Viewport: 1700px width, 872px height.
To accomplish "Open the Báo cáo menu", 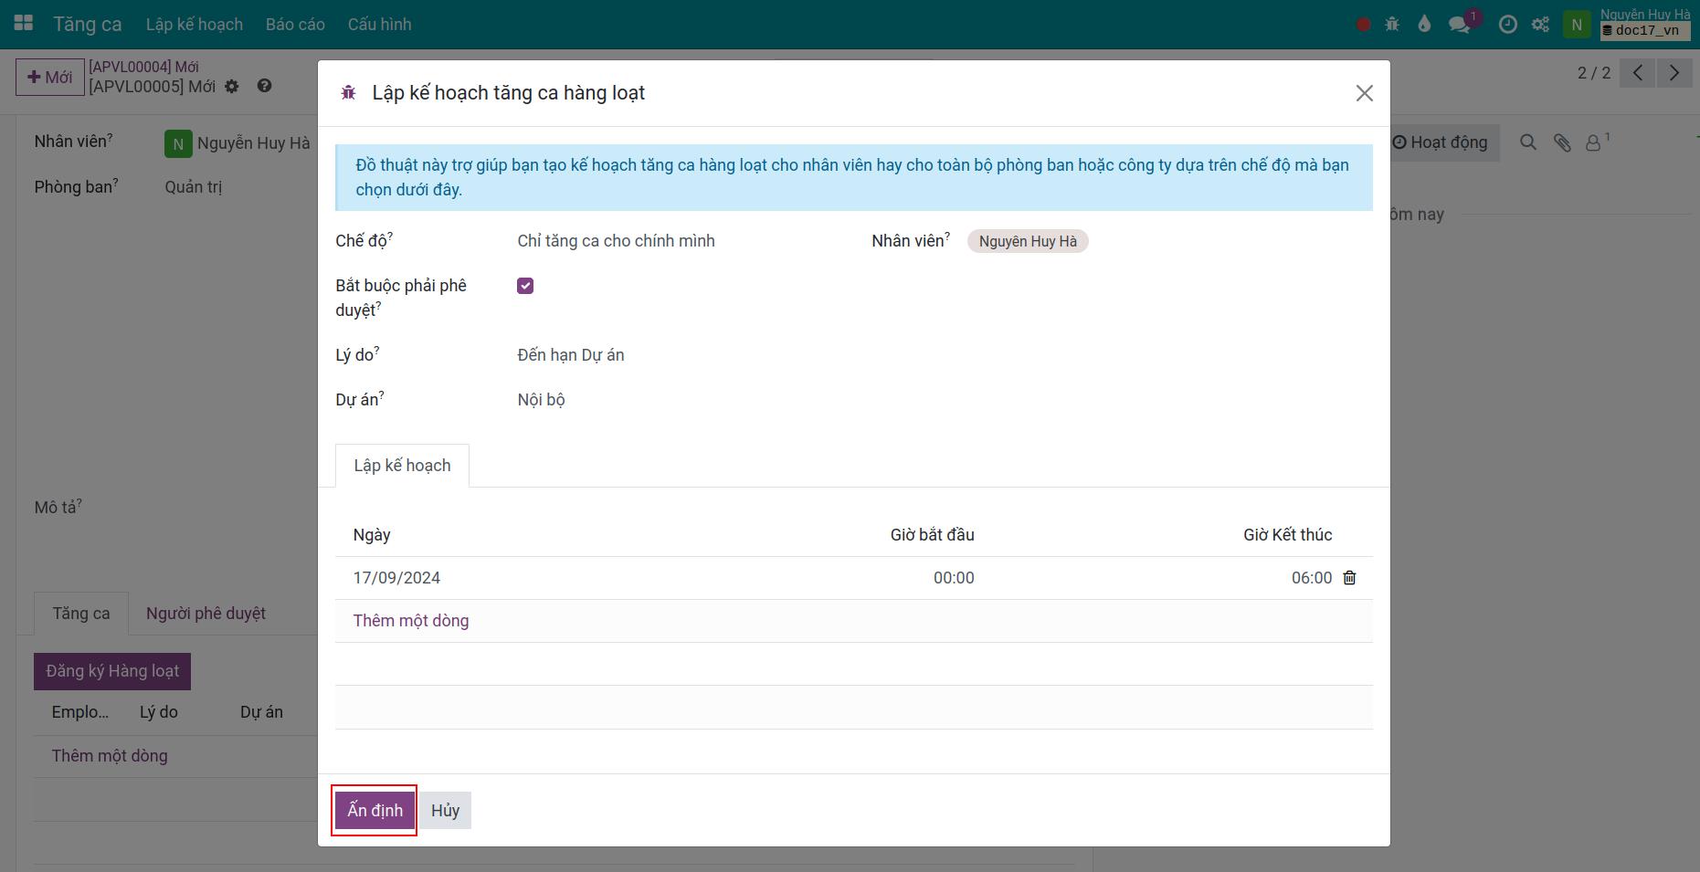I will (x=295, y=25).
